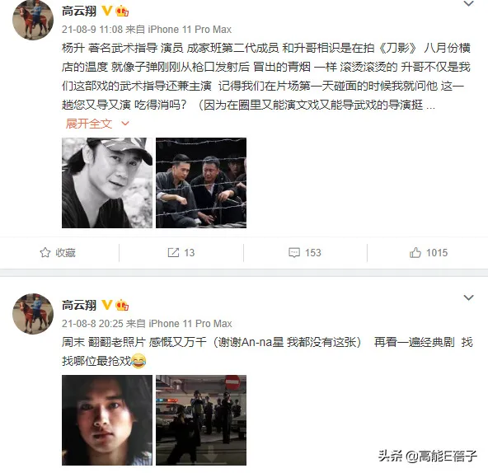This screenshot has height=473, width=488.
Task: Click the verified V badge on the second post
Action: [107, 305]
